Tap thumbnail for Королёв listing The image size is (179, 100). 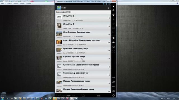(59, 58)
